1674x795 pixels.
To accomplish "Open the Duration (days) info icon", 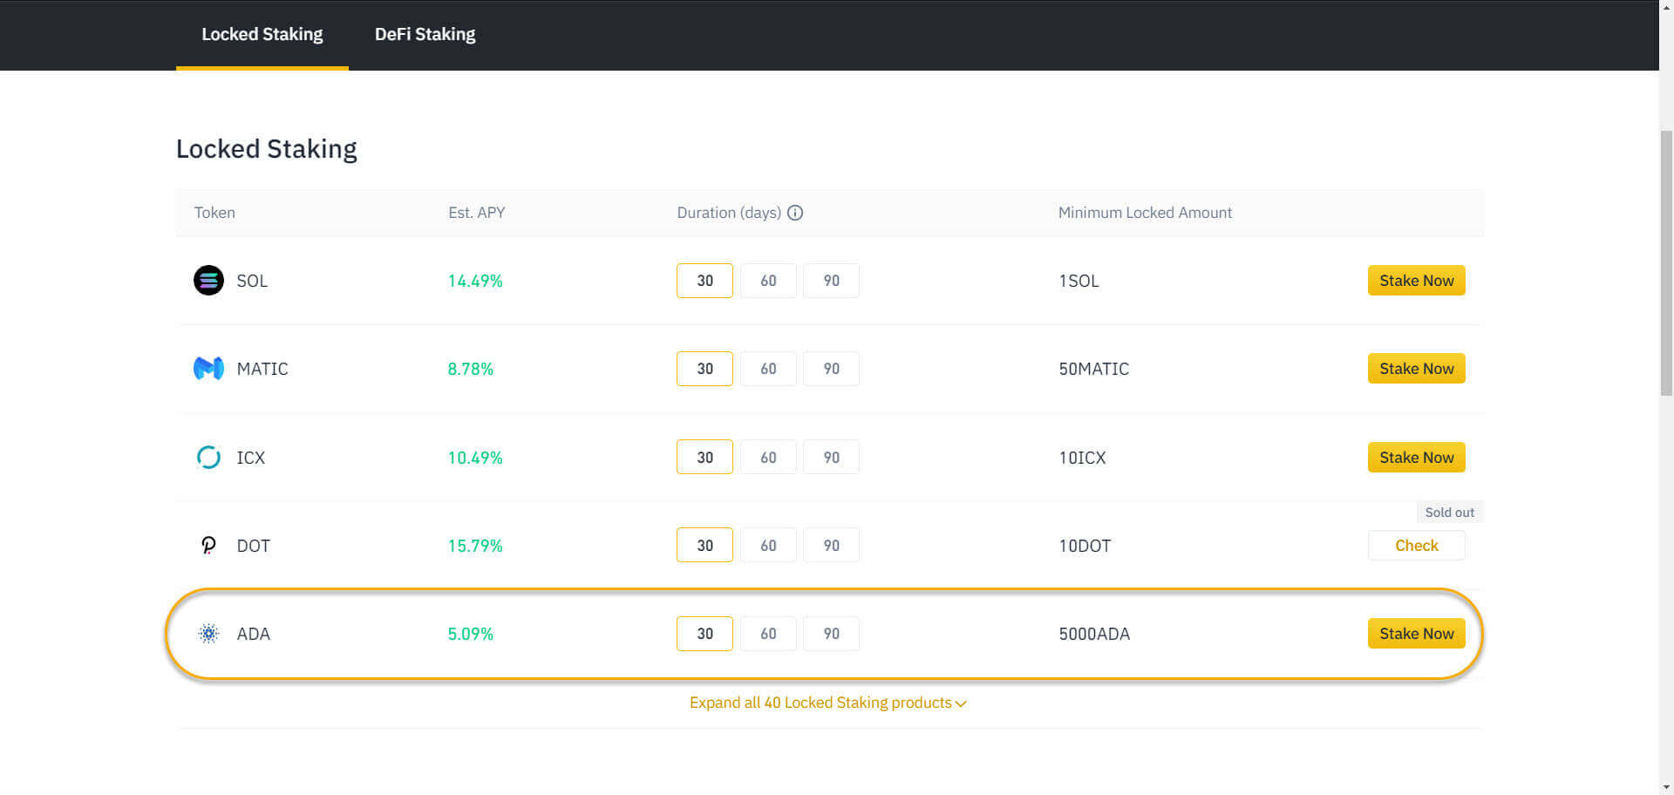I will [x=795, y=213].
